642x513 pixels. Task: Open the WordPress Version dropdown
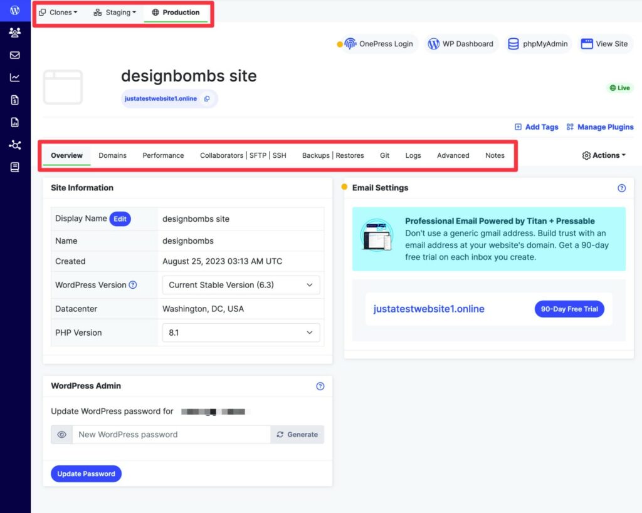(x=241, y=285)
